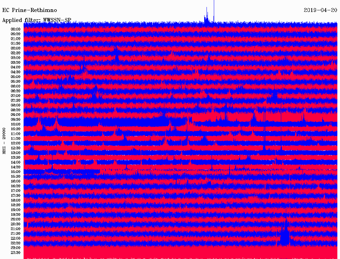Click the 04:30 time label

(16, 72)
